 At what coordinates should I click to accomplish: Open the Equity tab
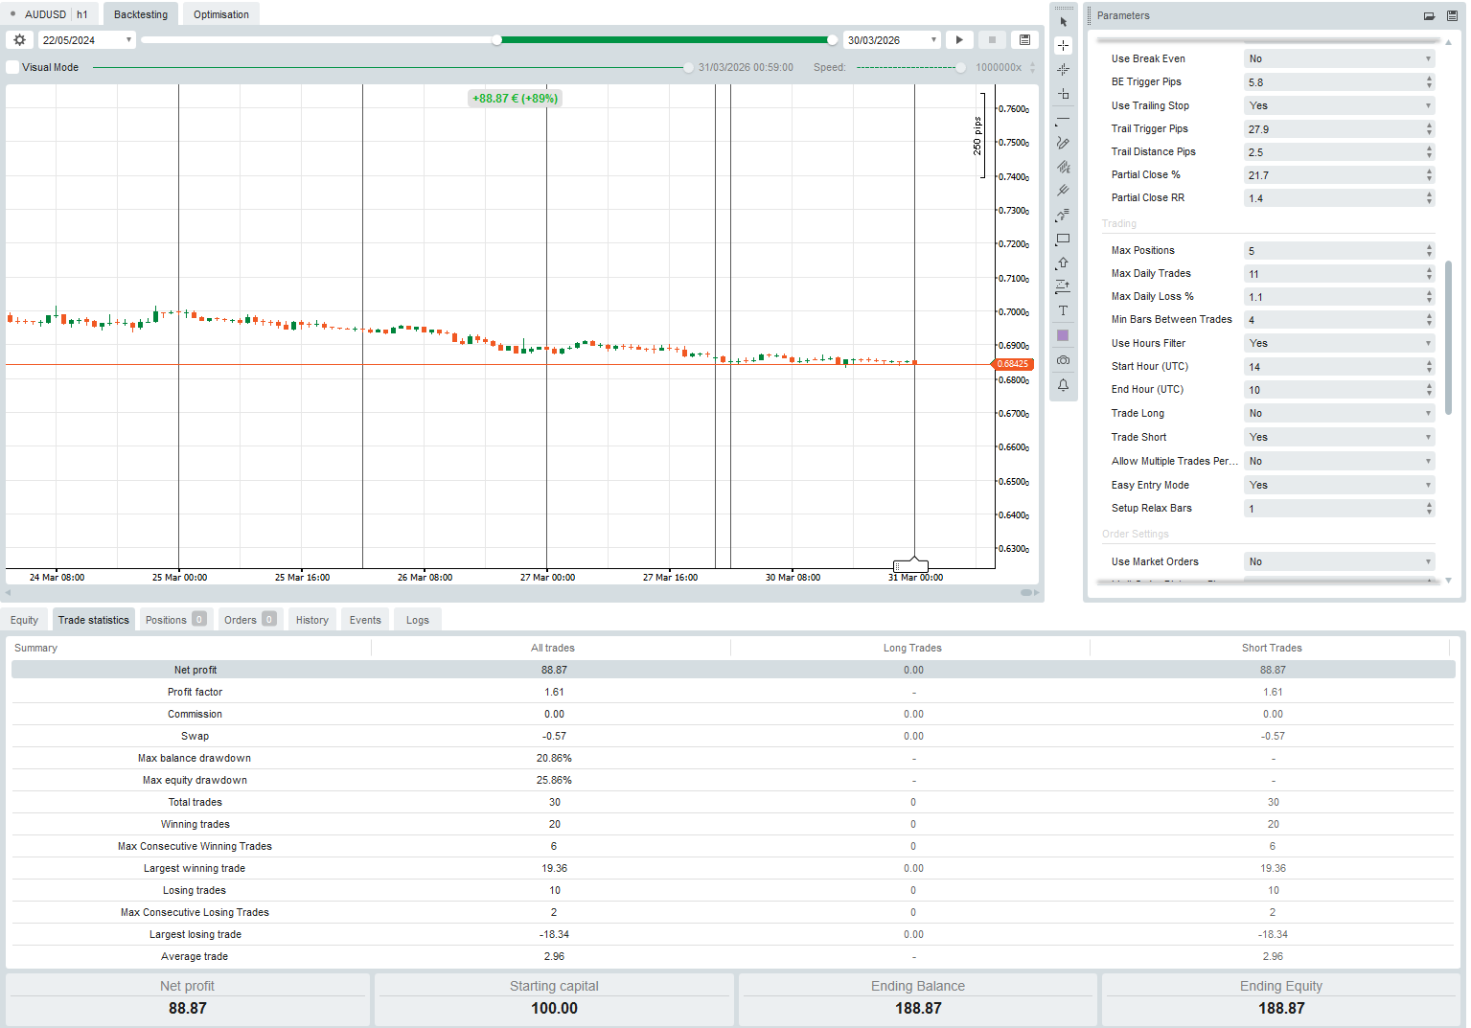pyautogui.click(x=24, y=619)
